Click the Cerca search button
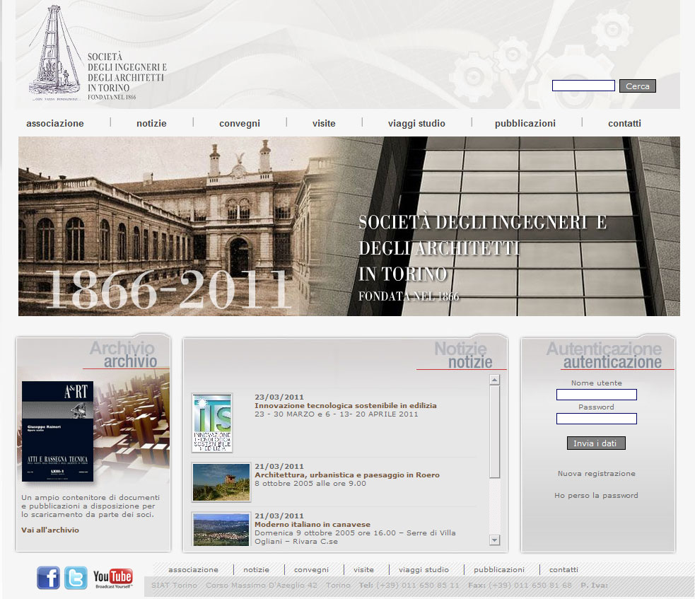Image resolution: width=695 pixels, height=599 pixels. (638, 86)
